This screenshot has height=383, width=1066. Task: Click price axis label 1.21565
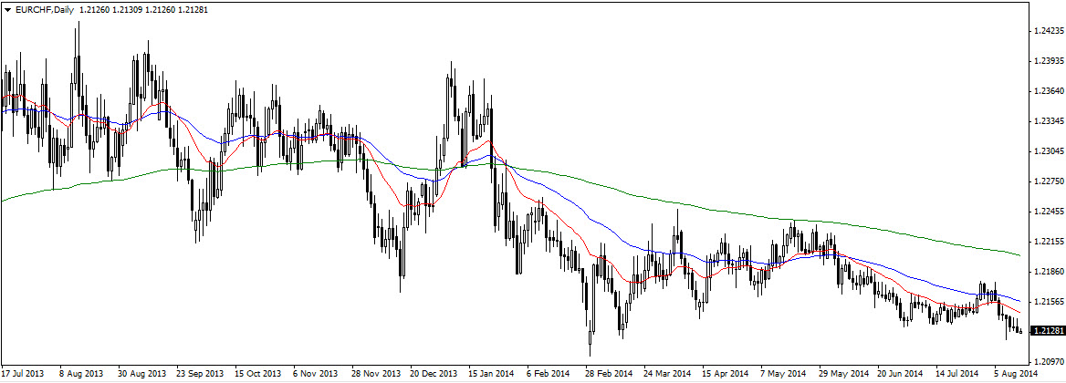[x=1047, y=301]
